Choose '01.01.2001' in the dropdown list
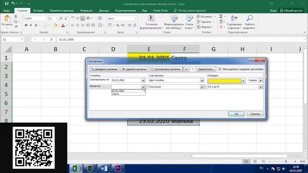The height and width of the screenshot is (173, 308). point(128,91)
